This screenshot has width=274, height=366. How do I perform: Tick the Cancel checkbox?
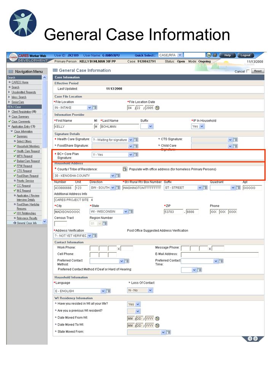pyautogui.click(x=248, y=71)
